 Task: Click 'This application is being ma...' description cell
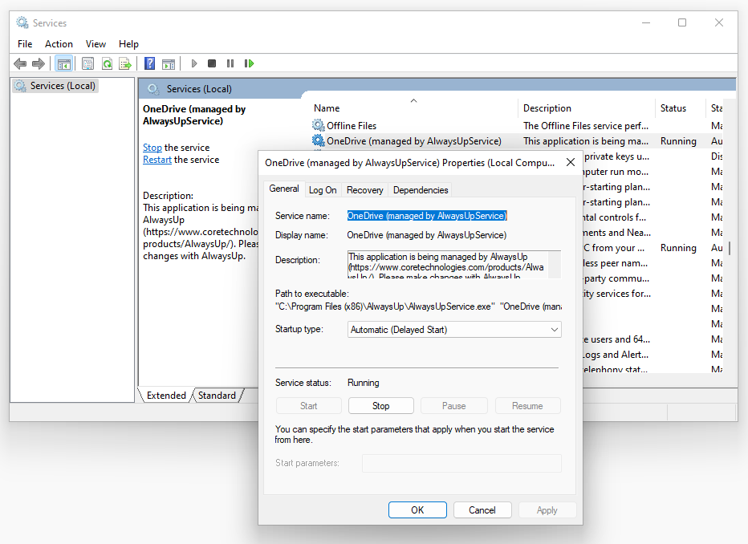coord(586,140)
